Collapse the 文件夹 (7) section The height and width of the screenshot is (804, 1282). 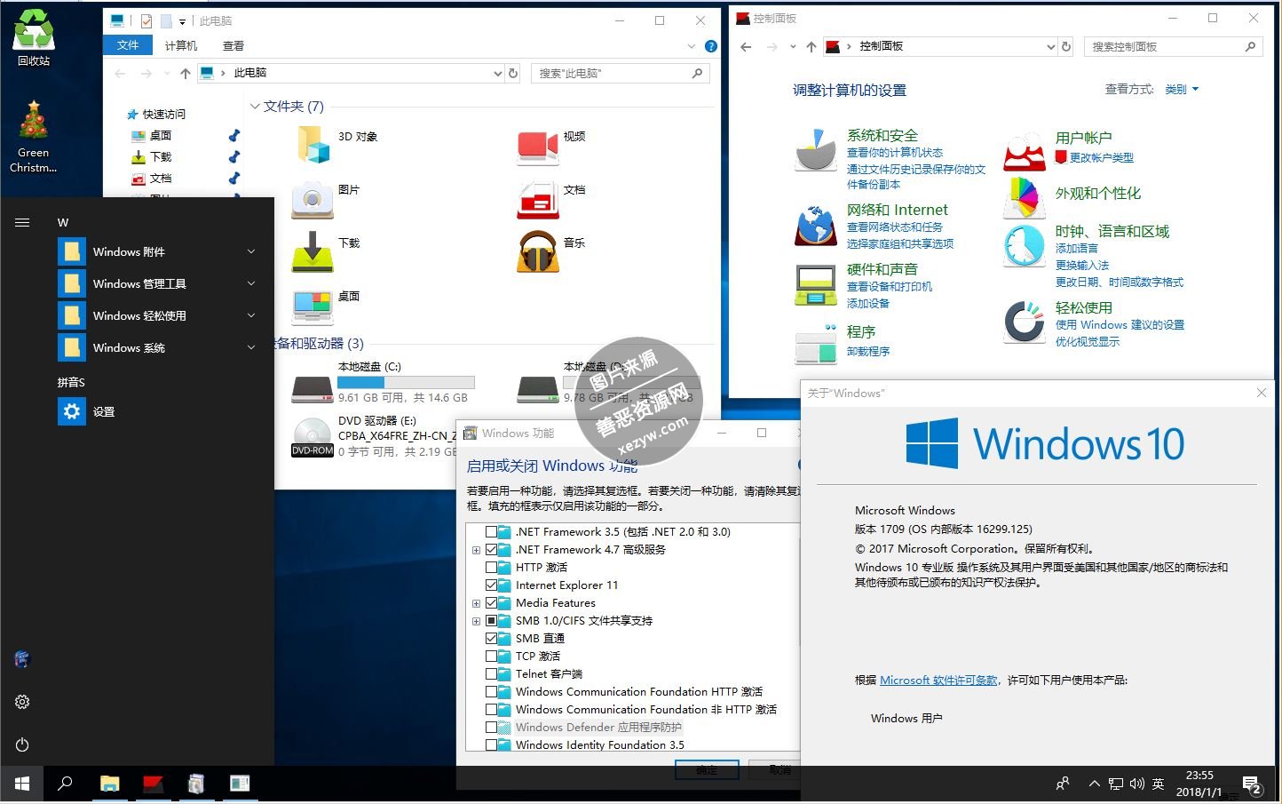[x=255, y=107]
